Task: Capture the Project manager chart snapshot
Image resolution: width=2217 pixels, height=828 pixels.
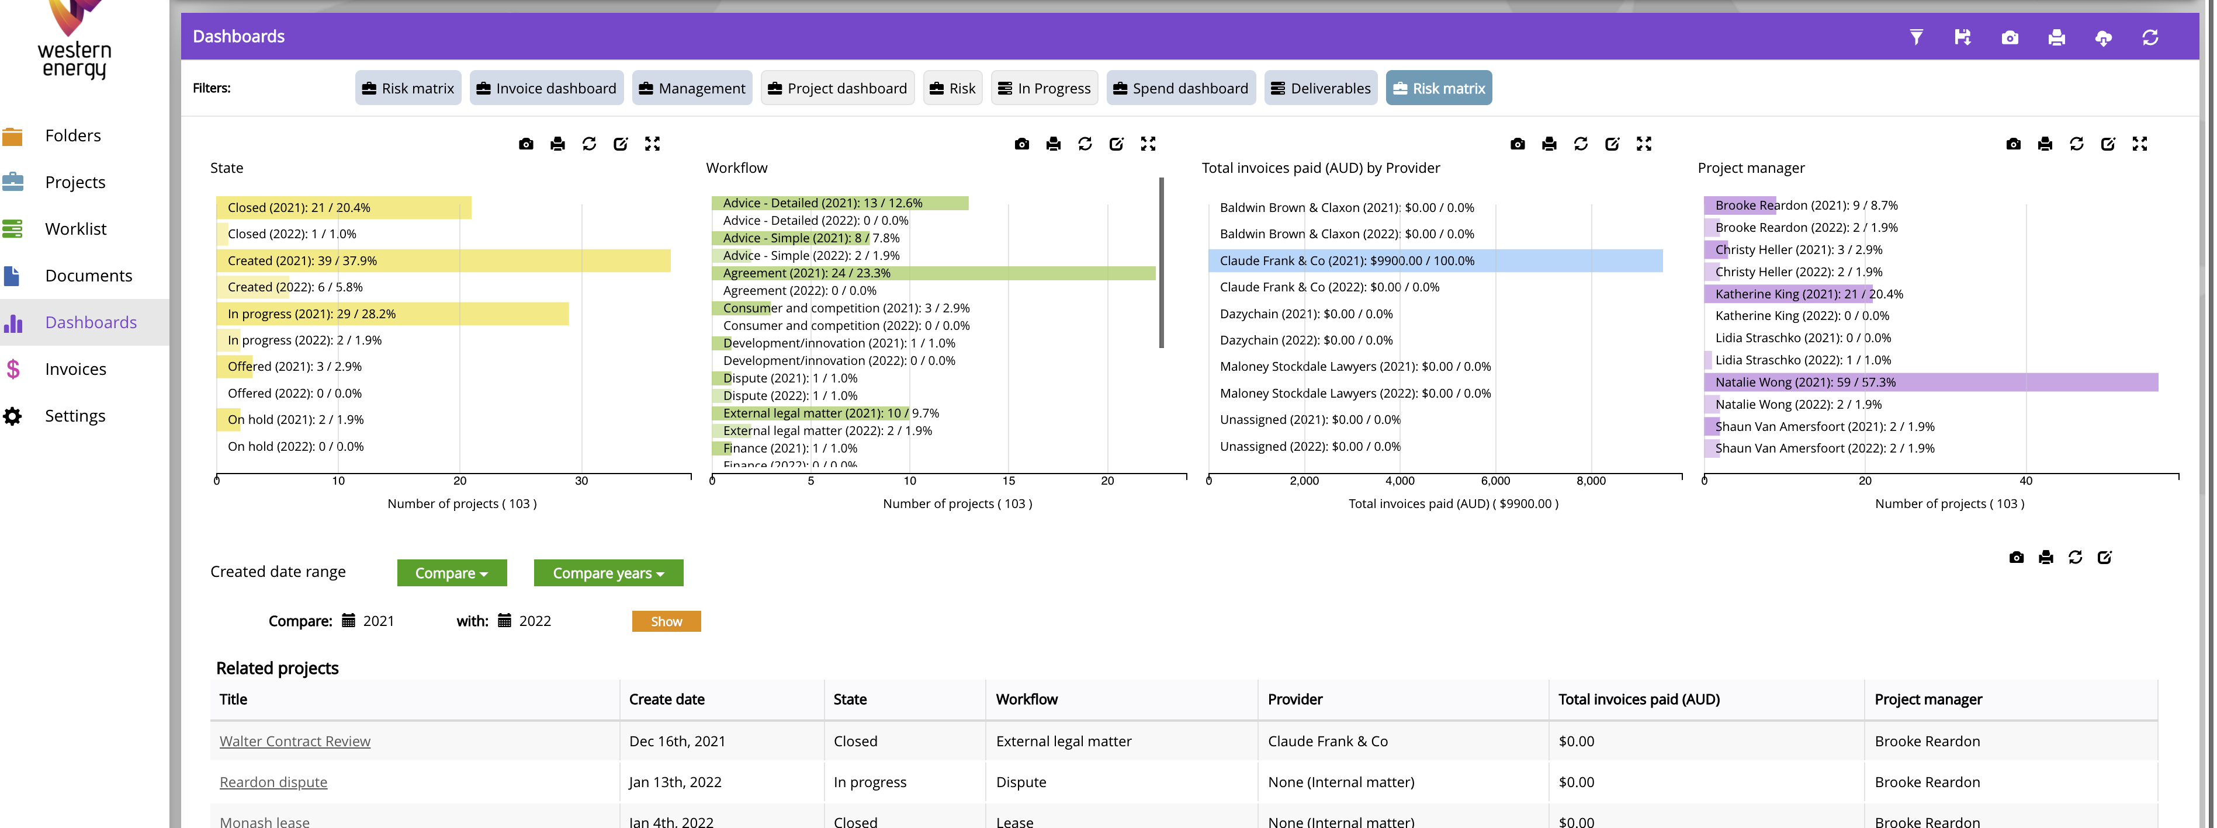Action: point(2013,144)
